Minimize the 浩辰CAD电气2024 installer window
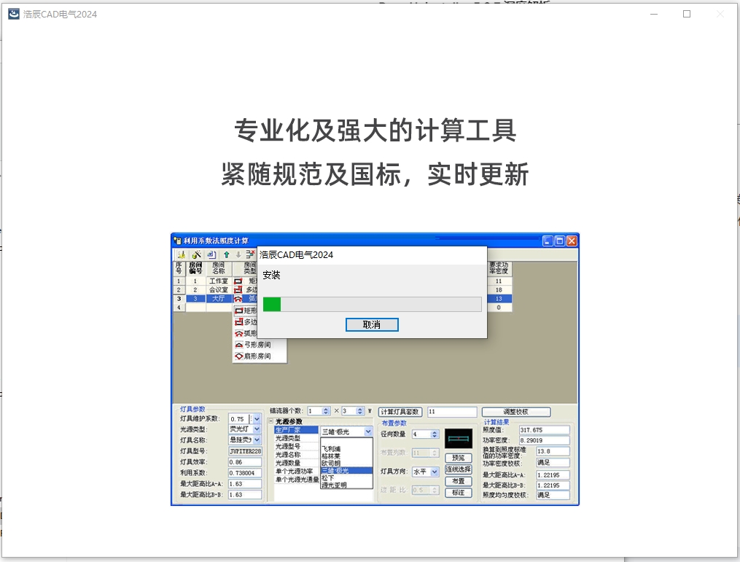 (x=654, y=14)
